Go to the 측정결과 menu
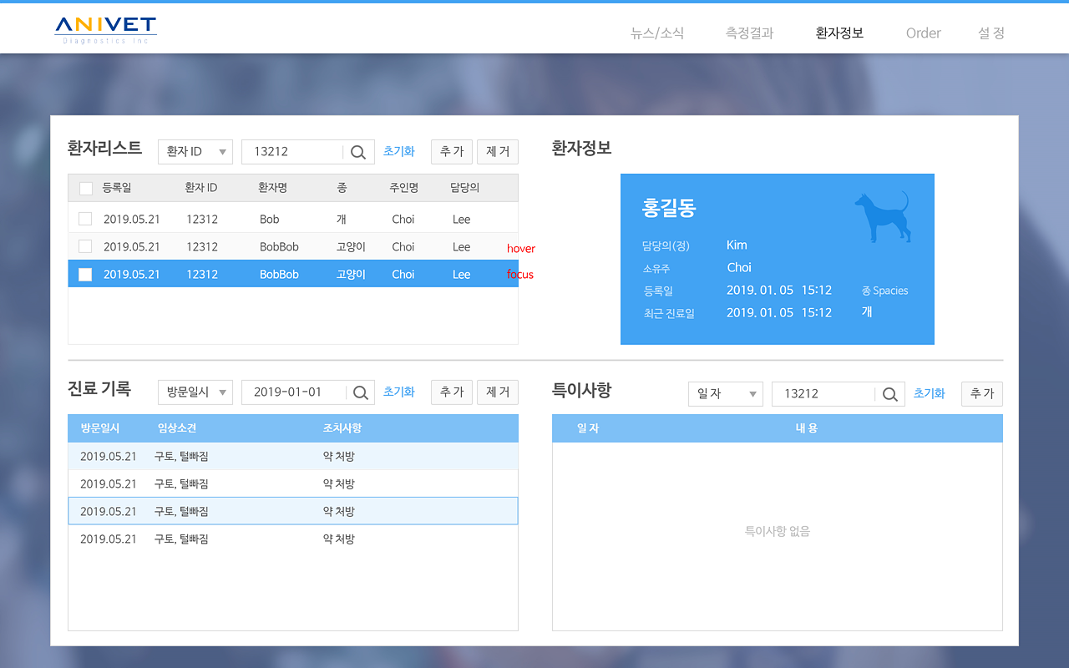This screenshot has width=1069, height=668. click(749, 33)
